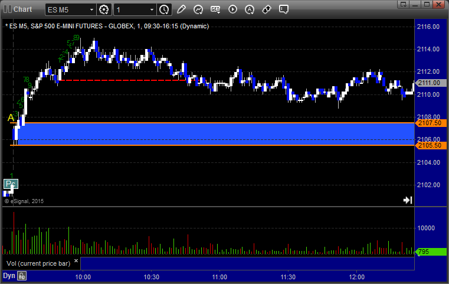Open the alerts 'A' circle icon
Viewport: 449px width, 284px height.
click(x=250, y=9)
